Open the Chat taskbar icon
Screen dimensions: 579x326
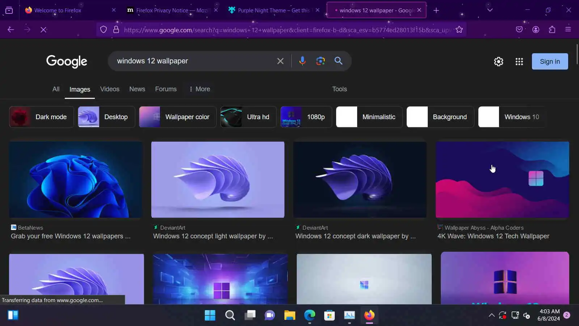click(270, 315)
